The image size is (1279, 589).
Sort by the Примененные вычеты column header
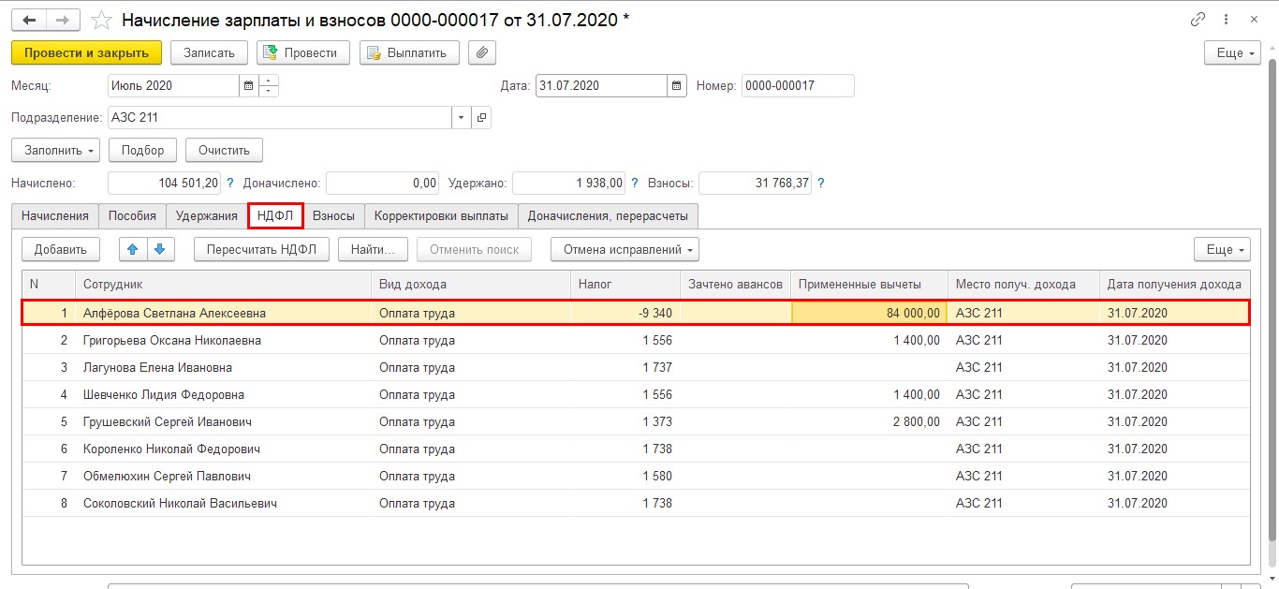[x=869, y=285]
